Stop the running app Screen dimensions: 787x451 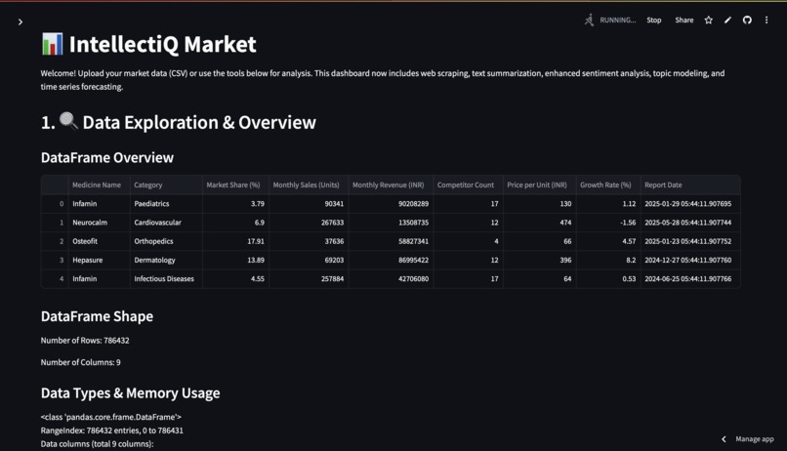[x=654, y=20]
